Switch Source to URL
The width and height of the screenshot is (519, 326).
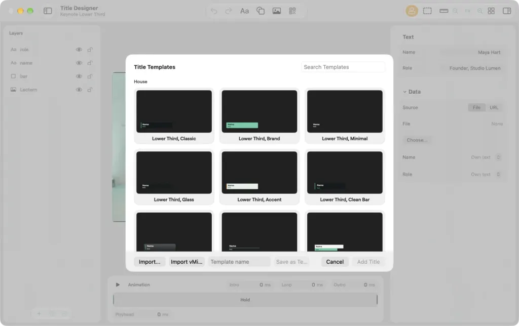(494, 107)
